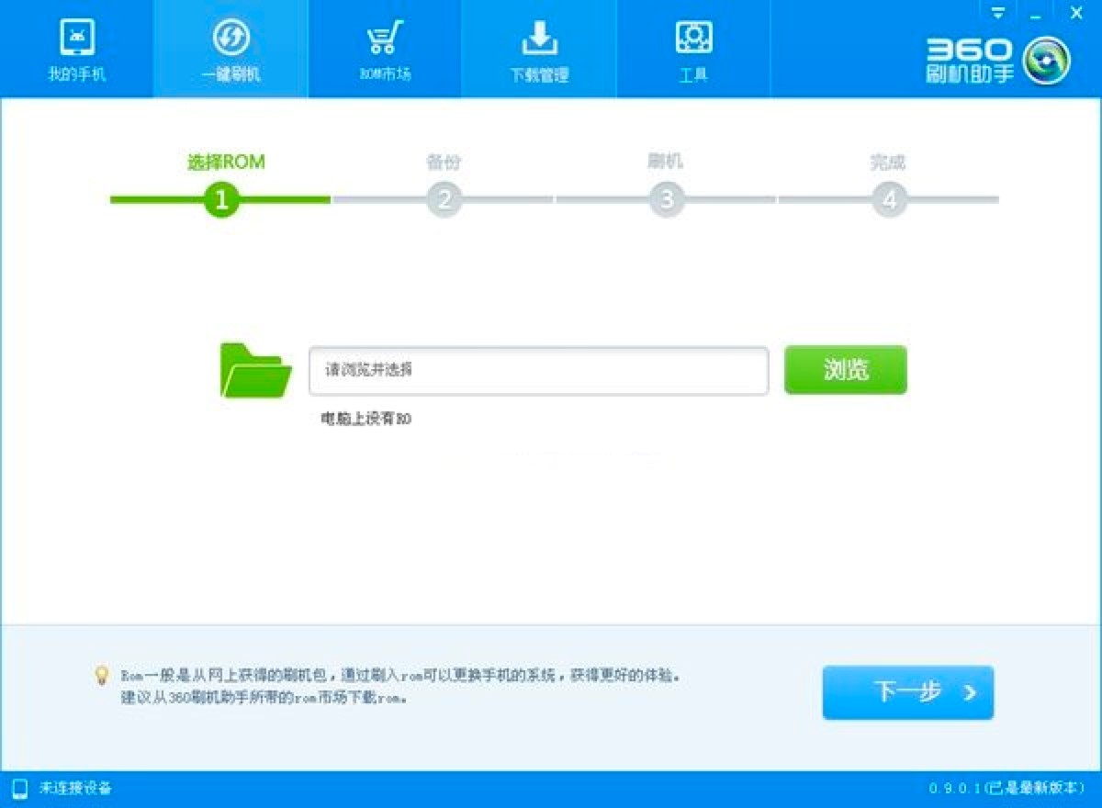
Task: Click step 3 刷机 circle
Action: (x=666, y=198)
